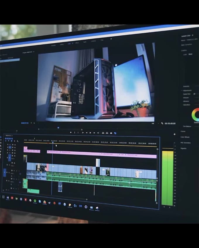199x248 pixels.
Task: Toggle the blue Comparison View icon
Action: (115, 133)
